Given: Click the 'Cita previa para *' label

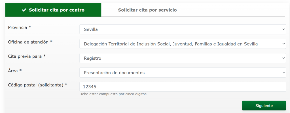Looking at the screenshot, I should (27, 56).
